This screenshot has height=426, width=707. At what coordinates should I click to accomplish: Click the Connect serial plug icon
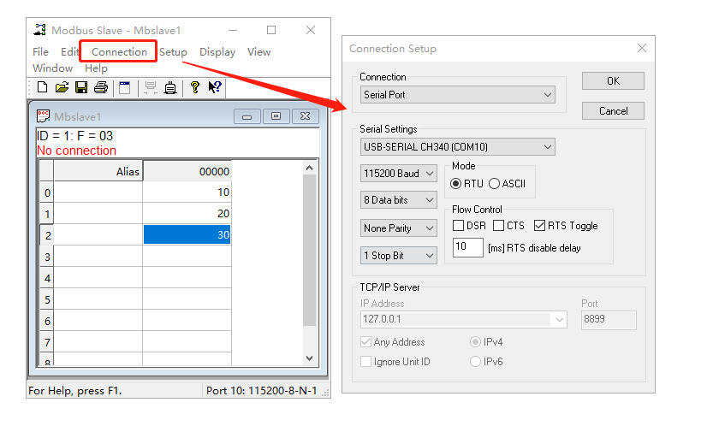pyautogui.click(x=170, y=87)
